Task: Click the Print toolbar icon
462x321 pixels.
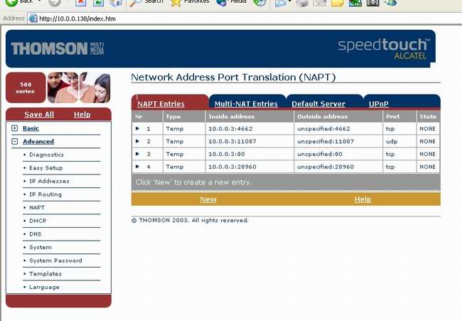Action: (302, 3)
